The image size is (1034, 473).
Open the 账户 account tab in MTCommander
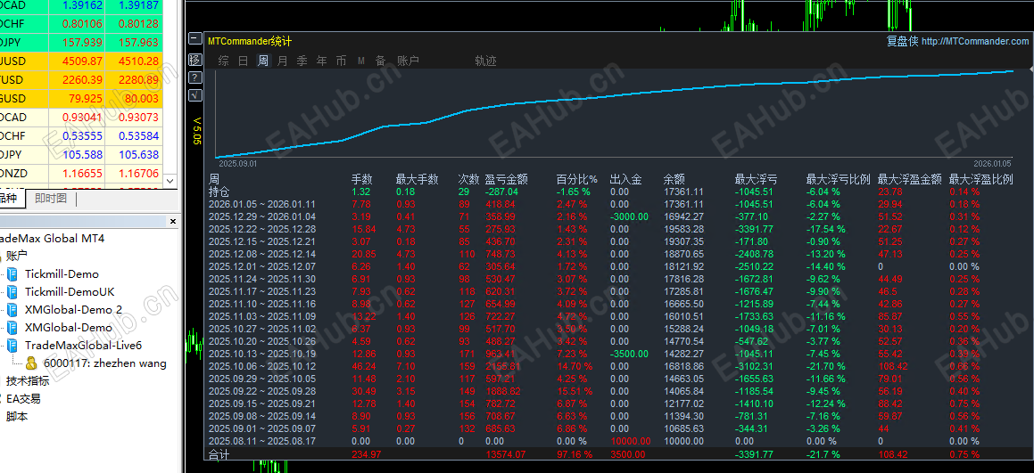point(408,61)
